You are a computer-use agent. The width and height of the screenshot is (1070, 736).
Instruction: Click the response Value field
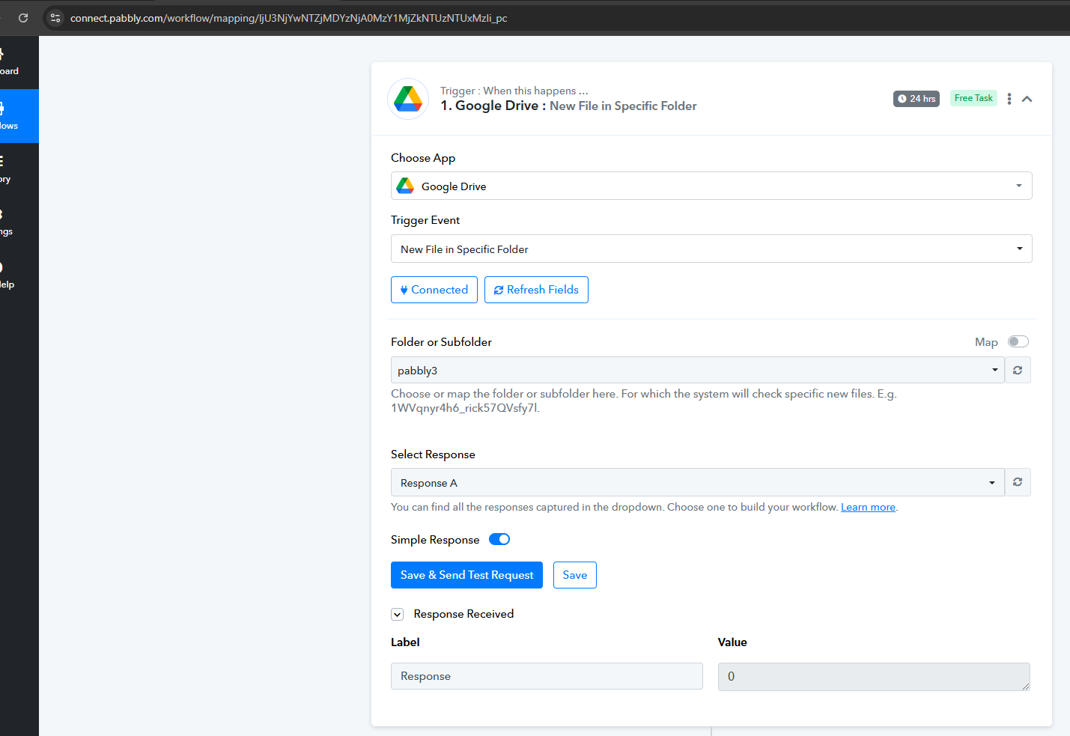[874, 676]
